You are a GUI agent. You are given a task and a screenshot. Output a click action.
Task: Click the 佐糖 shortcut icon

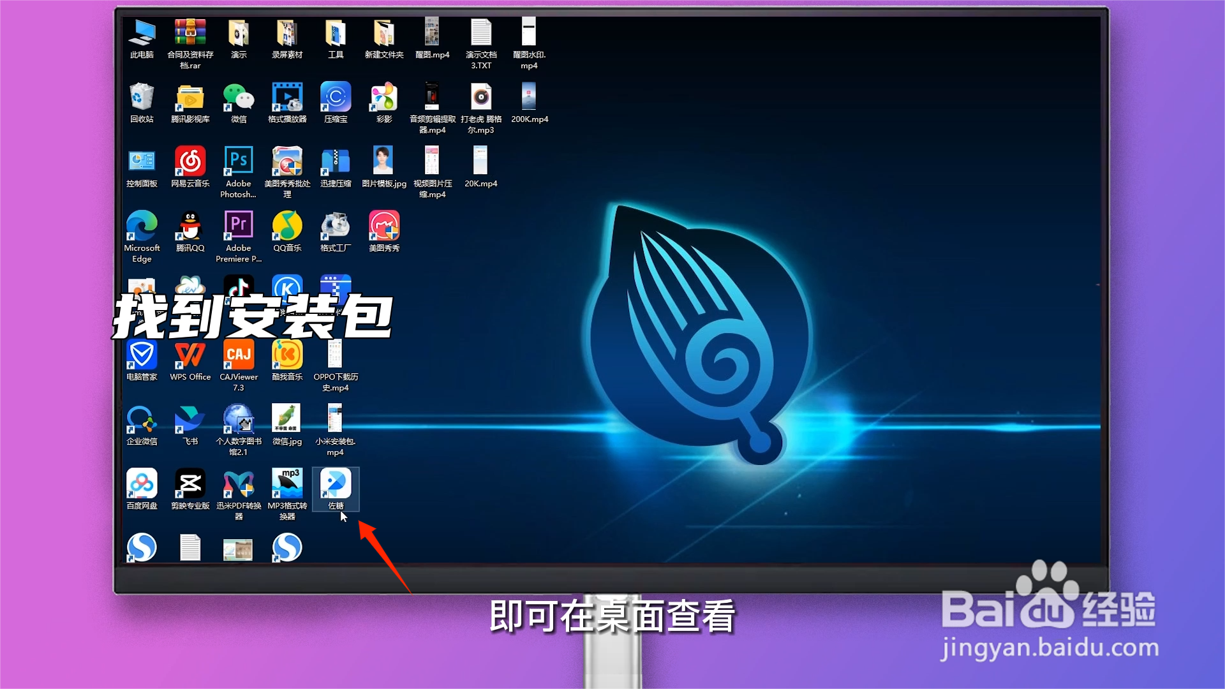336,484
